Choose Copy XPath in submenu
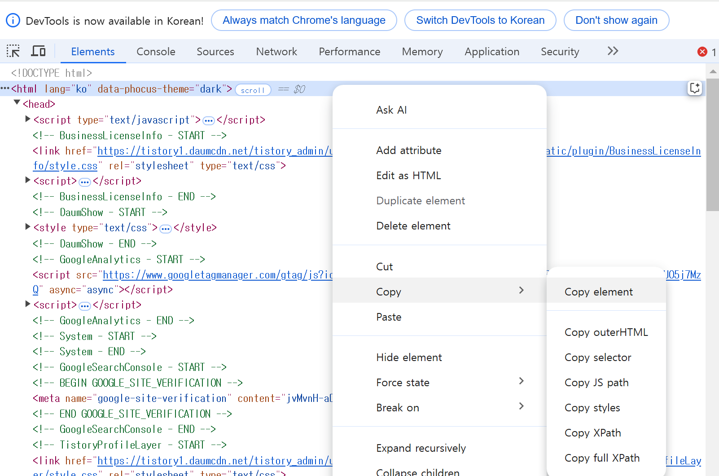Image resolution: width=719 pixels, height=476 pixels. pos(606,433)
